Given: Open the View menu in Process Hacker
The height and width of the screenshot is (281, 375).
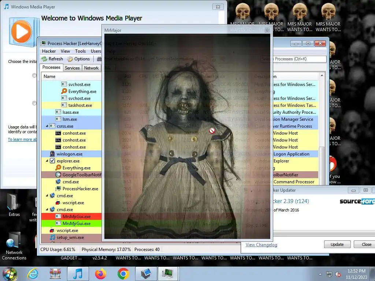Looking at the screenshot, I should [x=65, y=51].
